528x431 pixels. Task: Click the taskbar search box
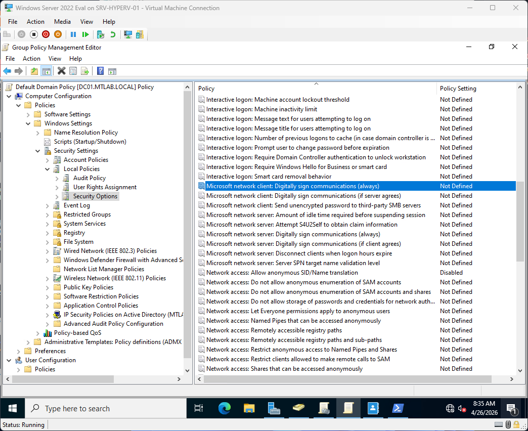click(x=106, y=408)
